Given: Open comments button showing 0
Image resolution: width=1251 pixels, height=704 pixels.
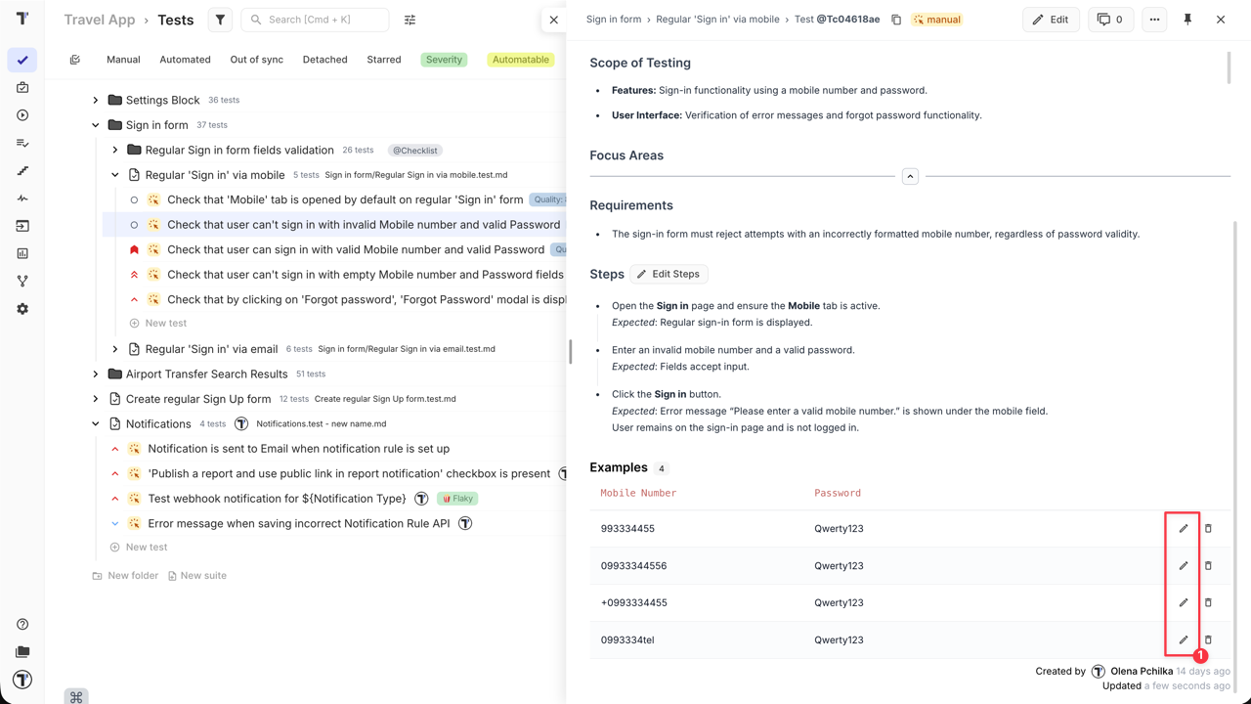Looking at the screenshot, I should pos(1108,20).
